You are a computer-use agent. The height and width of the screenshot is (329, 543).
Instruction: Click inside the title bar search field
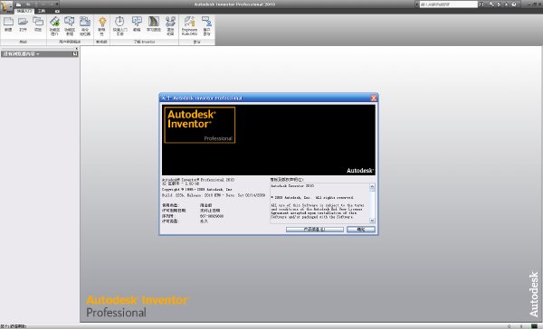point(449,5)
